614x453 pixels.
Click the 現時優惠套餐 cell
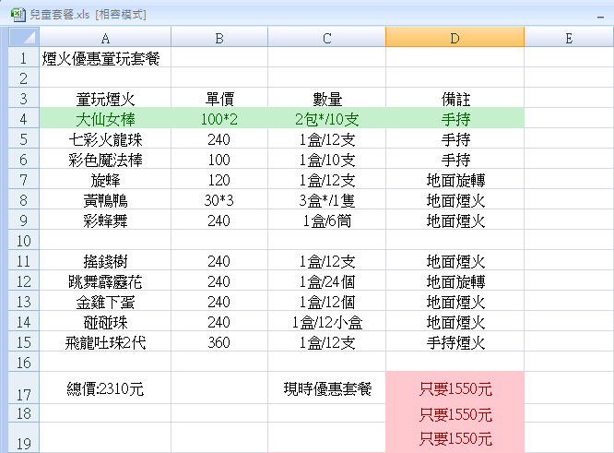pyautogui.click(x=326, y=388)
